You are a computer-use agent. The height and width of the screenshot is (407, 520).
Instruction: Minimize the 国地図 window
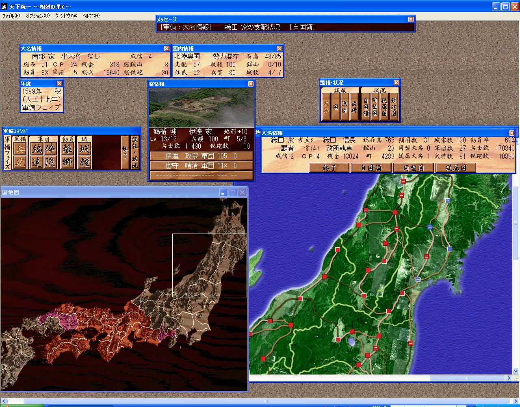click(224, 193)
